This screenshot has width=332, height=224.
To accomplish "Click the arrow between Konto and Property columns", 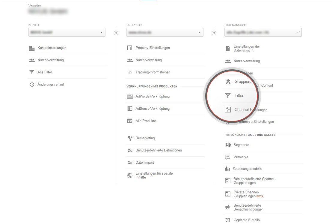I will tap(116, 33).
